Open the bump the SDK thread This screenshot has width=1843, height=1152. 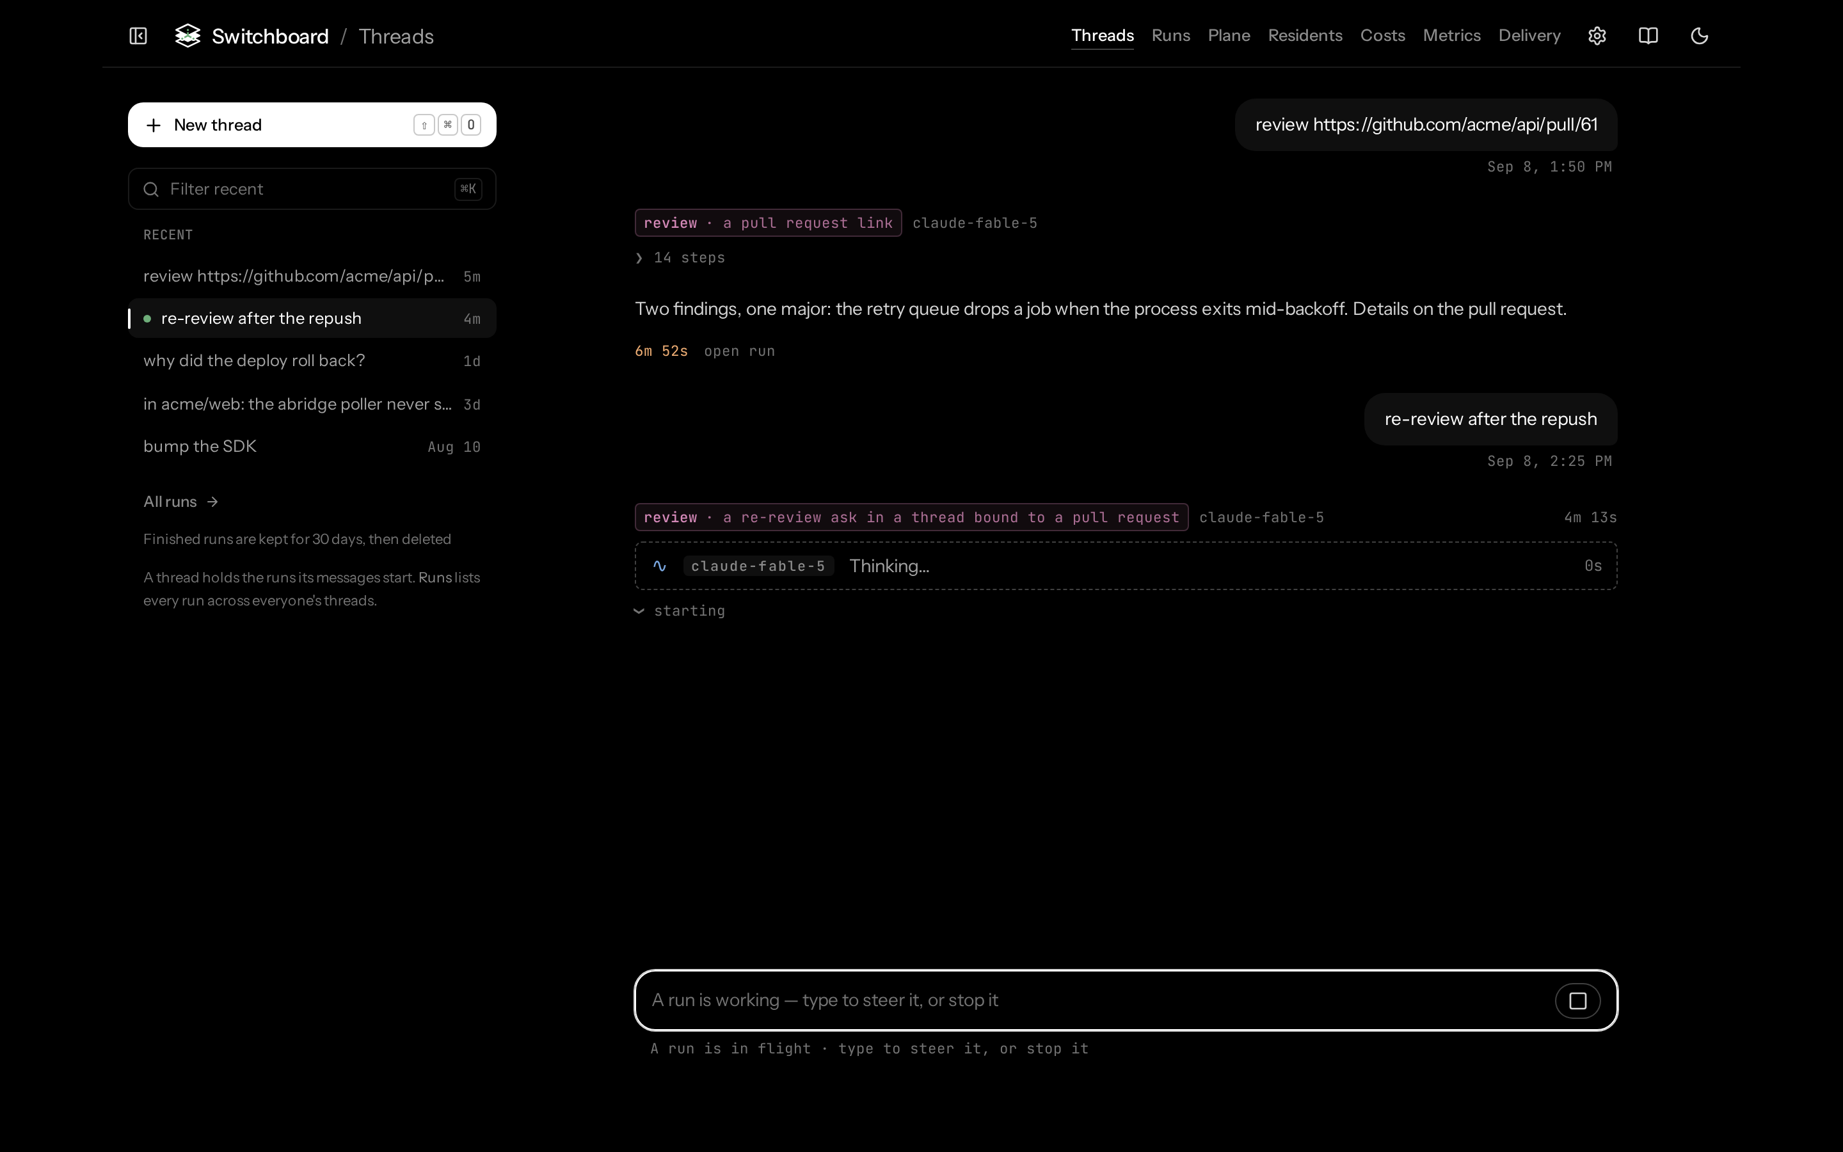point(312,447)
